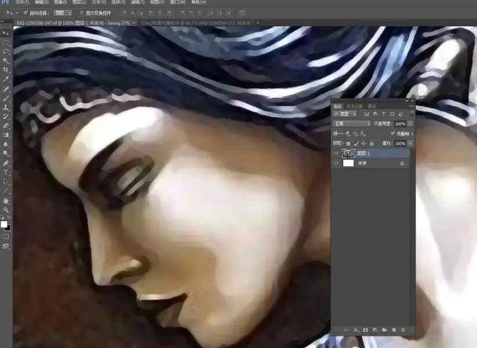Select the Eyedropper tool
The width and height of the screenshot is (477, 348).
[x=6, y=79]
